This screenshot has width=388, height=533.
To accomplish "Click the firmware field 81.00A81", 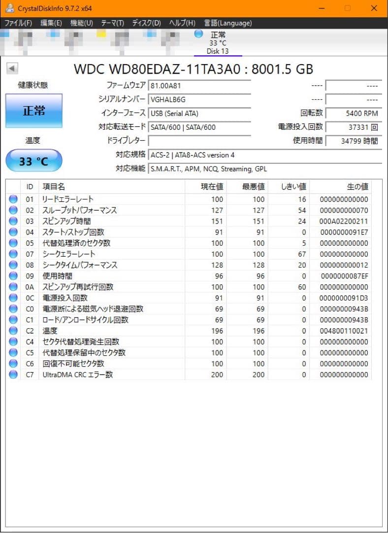I will (199, 86).
